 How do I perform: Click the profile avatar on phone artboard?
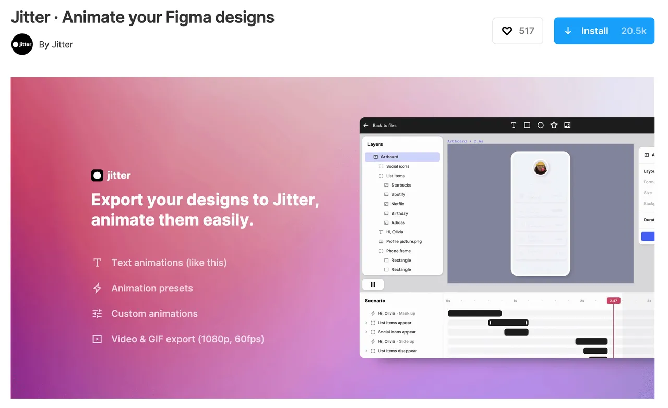click(x=541, y=168)
